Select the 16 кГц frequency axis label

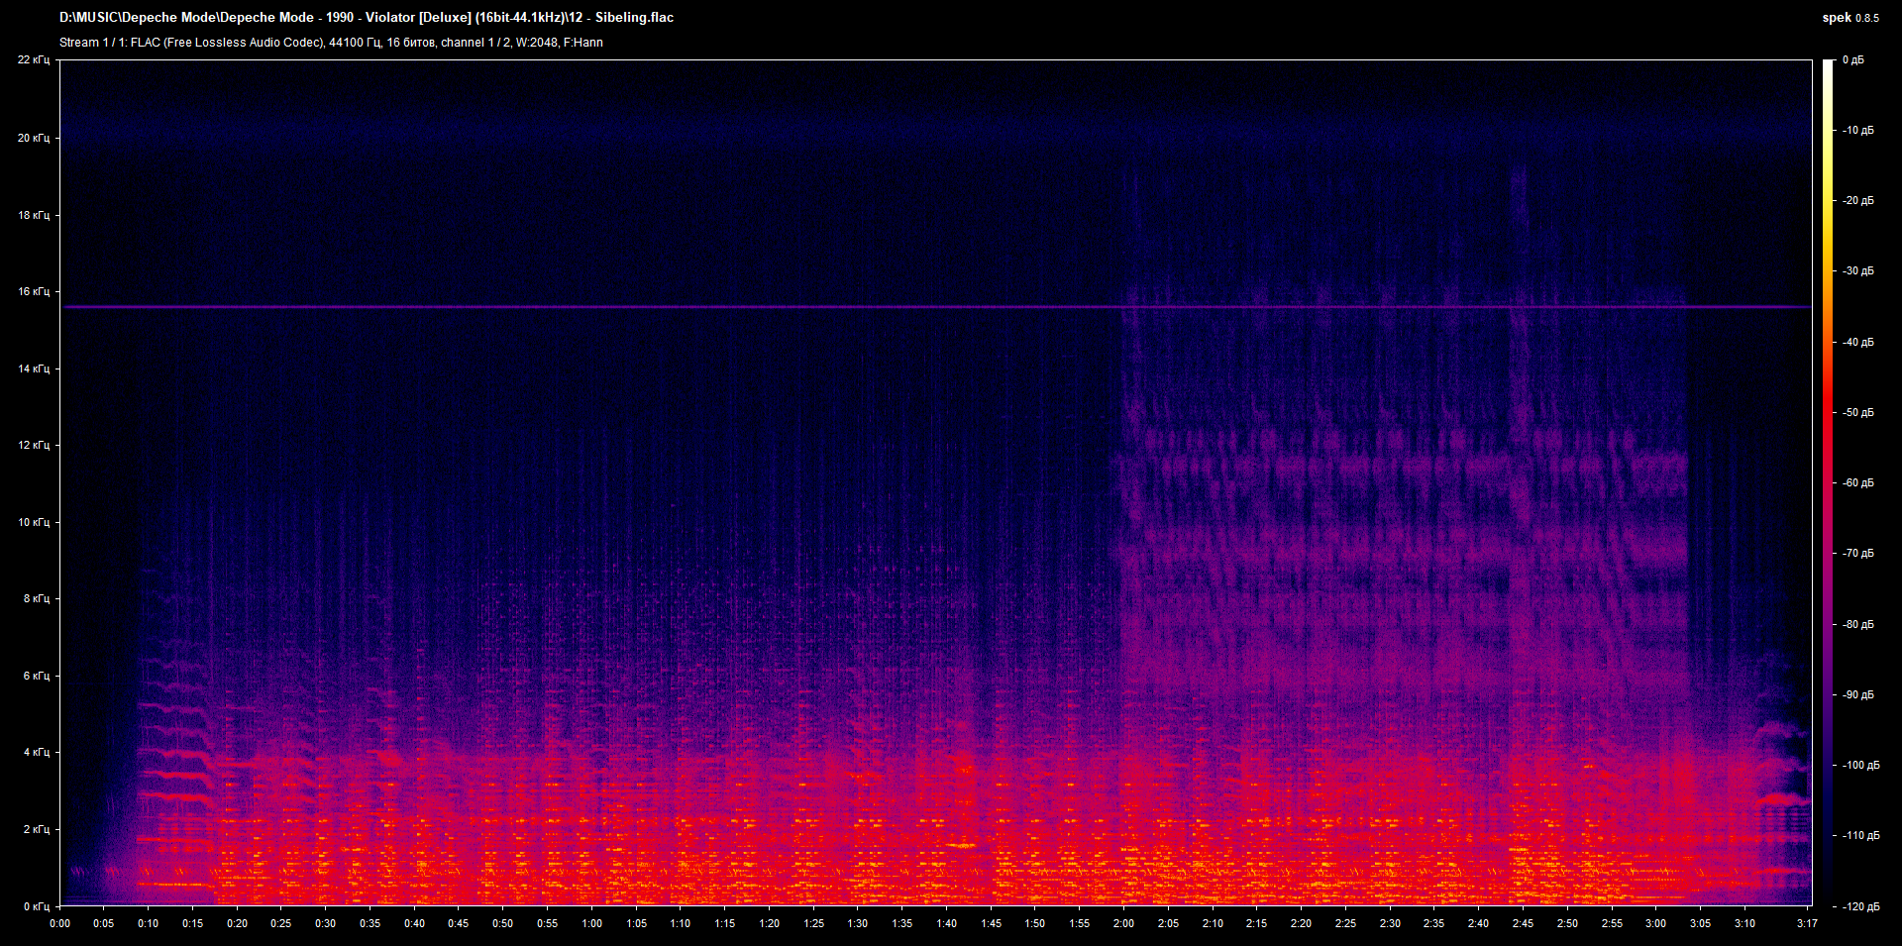[34, 292]
